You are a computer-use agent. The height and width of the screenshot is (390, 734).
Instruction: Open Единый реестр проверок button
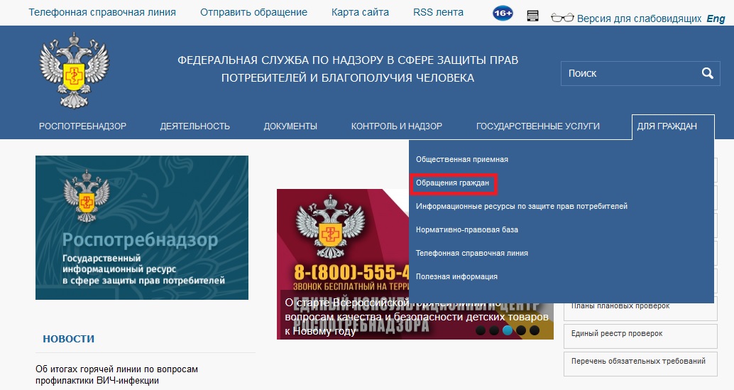(x=640, y=336)
